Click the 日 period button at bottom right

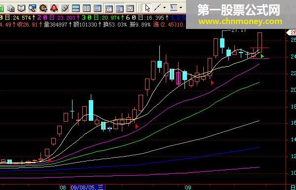(293, 188)
